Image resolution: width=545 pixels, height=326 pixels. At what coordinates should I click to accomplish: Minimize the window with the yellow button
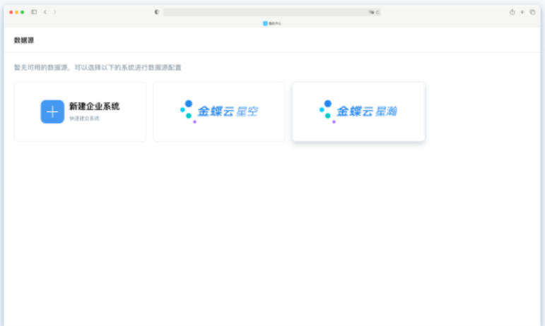(17, 12)
